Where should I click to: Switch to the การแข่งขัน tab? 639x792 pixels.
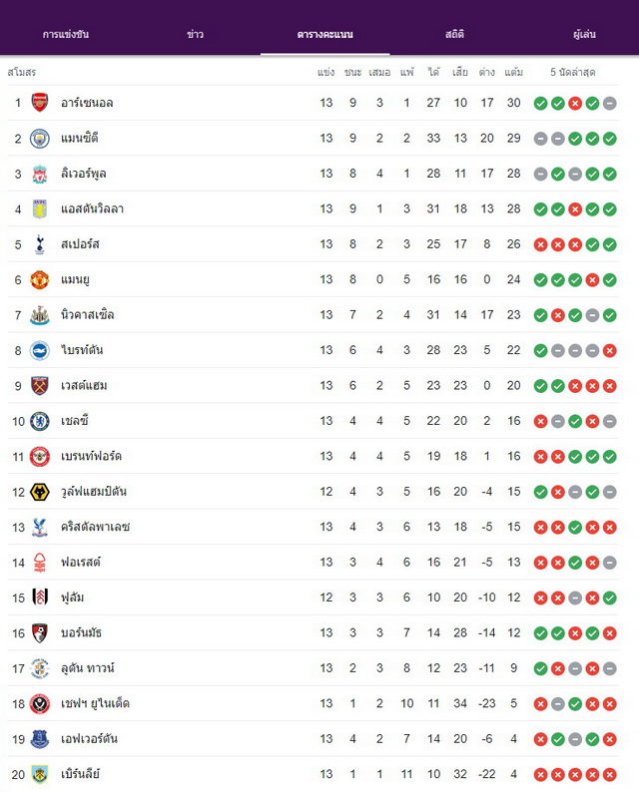coord(66,34)
